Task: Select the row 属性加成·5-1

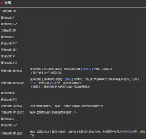Action: pyautogui.click(x=9, y=119)
